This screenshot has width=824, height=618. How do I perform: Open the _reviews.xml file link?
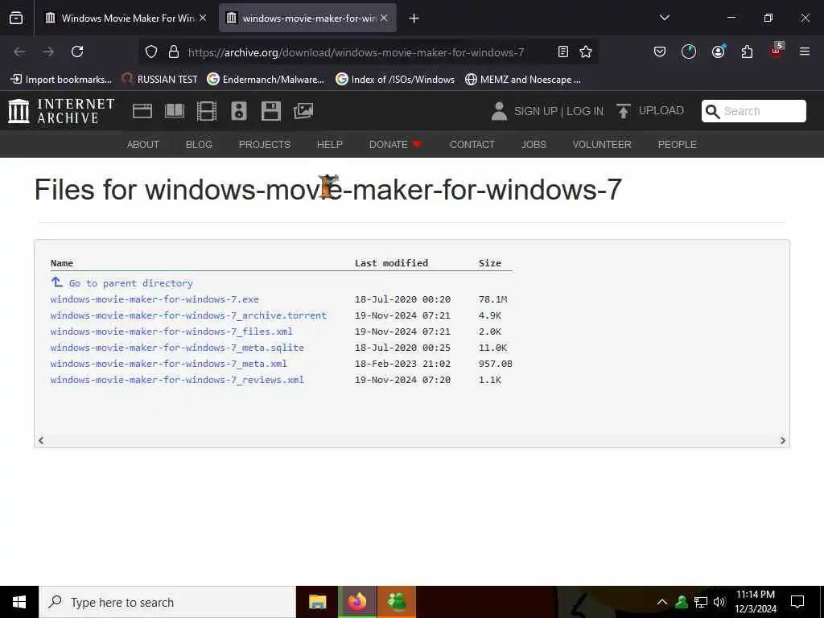tap(177, 380)
